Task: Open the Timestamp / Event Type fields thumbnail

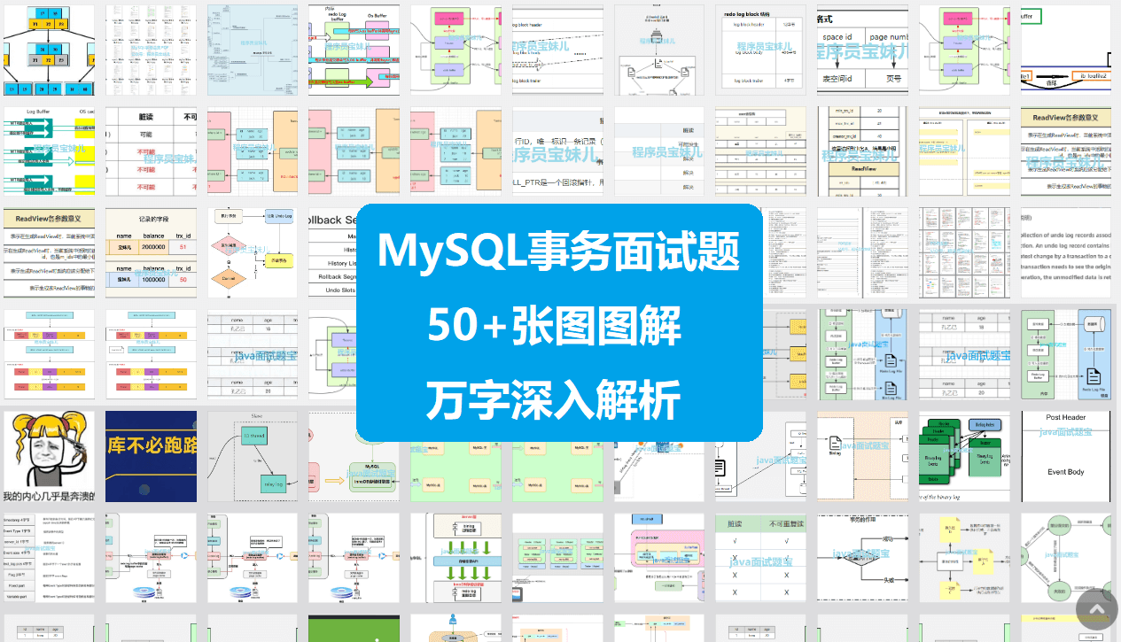Action: [x=49, y=558]
